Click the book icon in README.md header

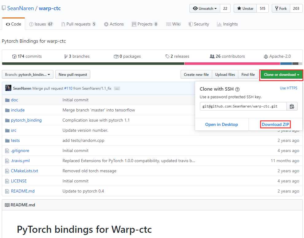(x=7, y=205)
